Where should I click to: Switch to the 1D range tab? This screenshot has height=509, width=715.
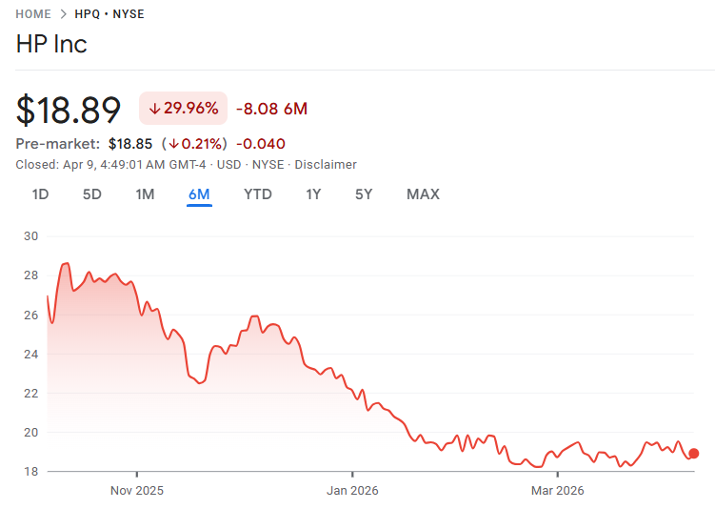(40, 194)
